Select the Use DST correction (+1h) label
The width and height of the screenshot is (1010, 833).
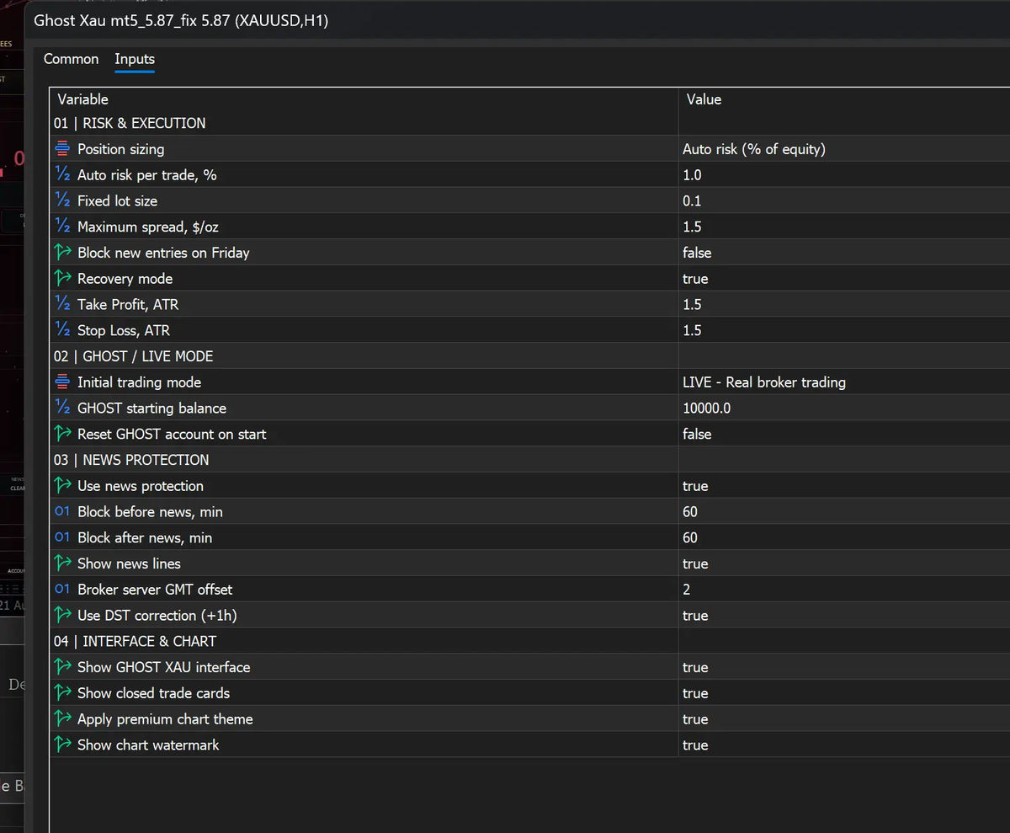[157, 616]
